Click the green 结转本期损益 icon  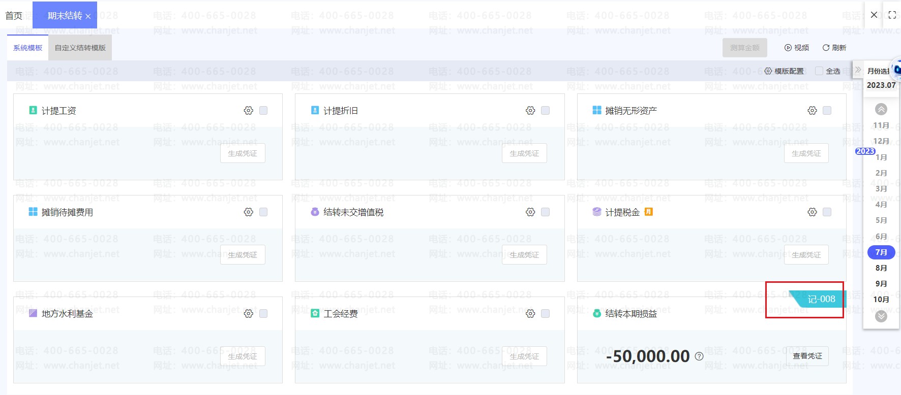(597, 313)
